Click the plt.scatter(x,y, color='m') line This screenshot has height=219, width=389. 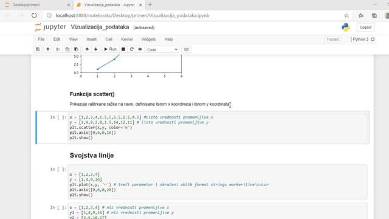(x=101, y=127)
